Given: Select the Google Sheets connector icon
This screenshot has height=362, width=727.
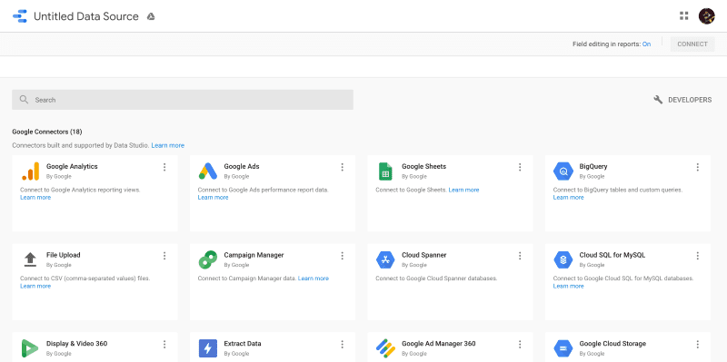Looking at the screenshot, I should pos(385,171).
